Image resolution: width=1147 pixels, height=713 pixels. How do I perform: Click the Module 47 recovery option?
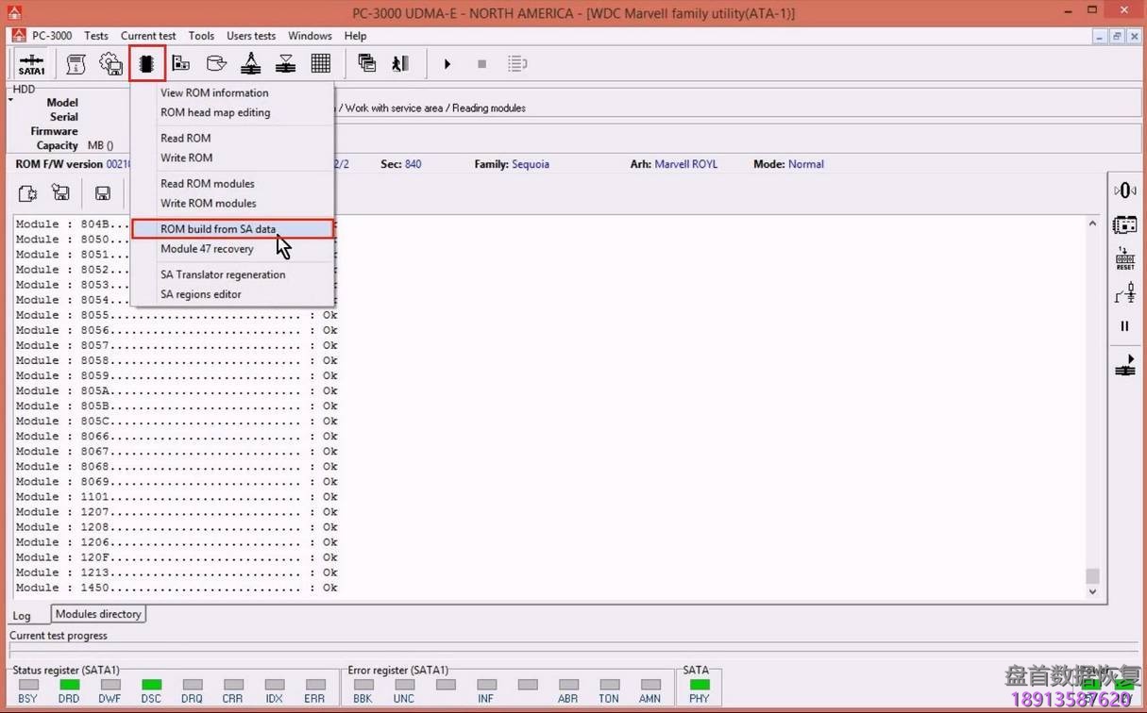207,248
